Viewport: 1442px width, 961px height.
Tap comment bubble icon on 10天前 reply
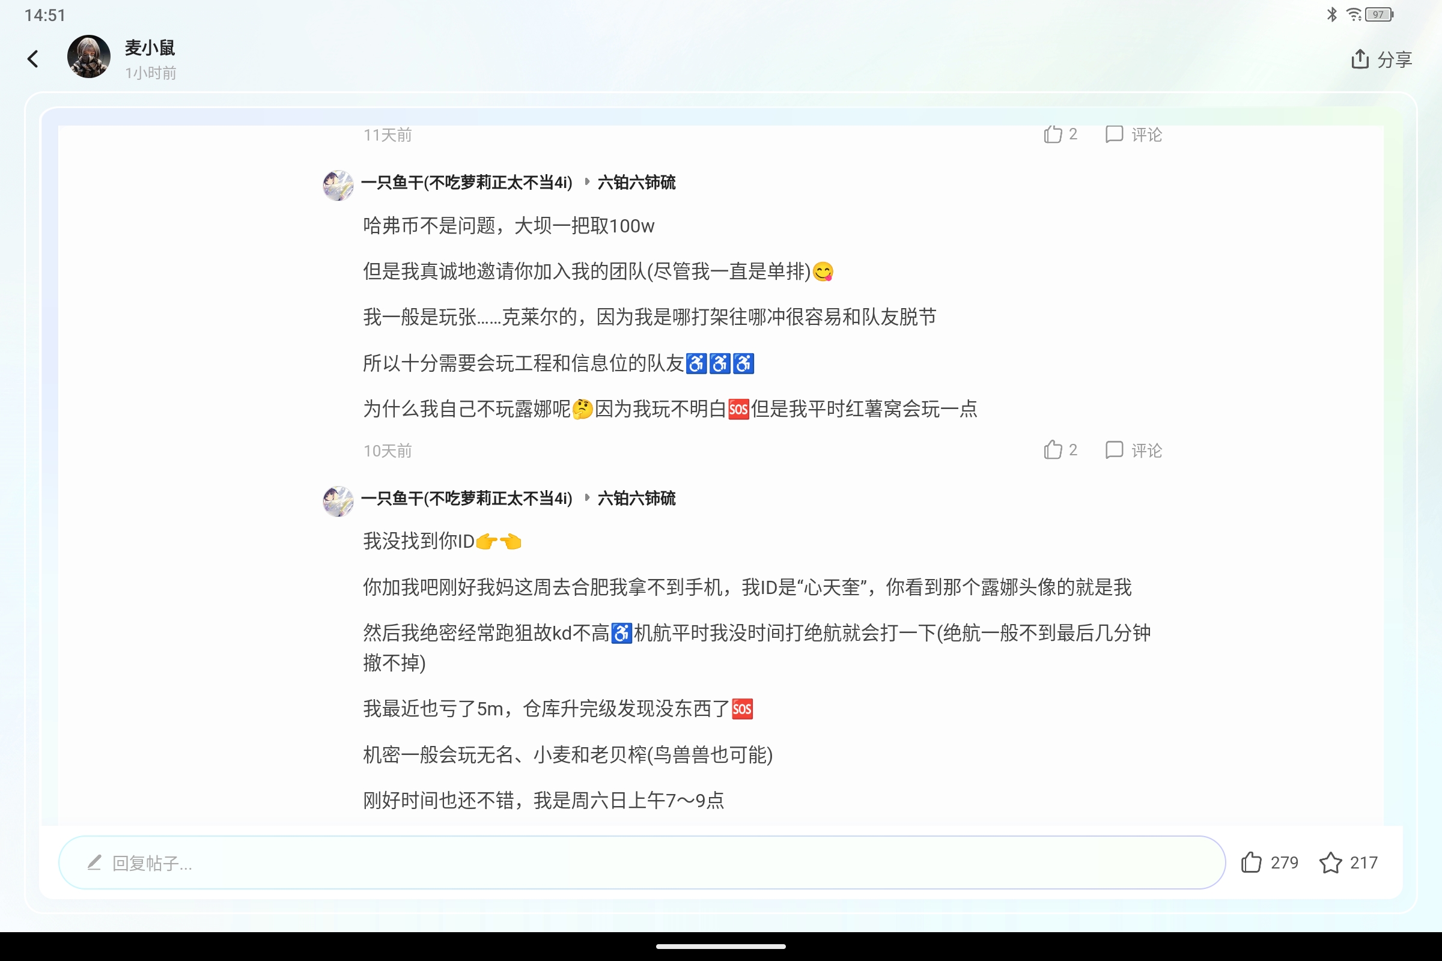pos(1114,450)
